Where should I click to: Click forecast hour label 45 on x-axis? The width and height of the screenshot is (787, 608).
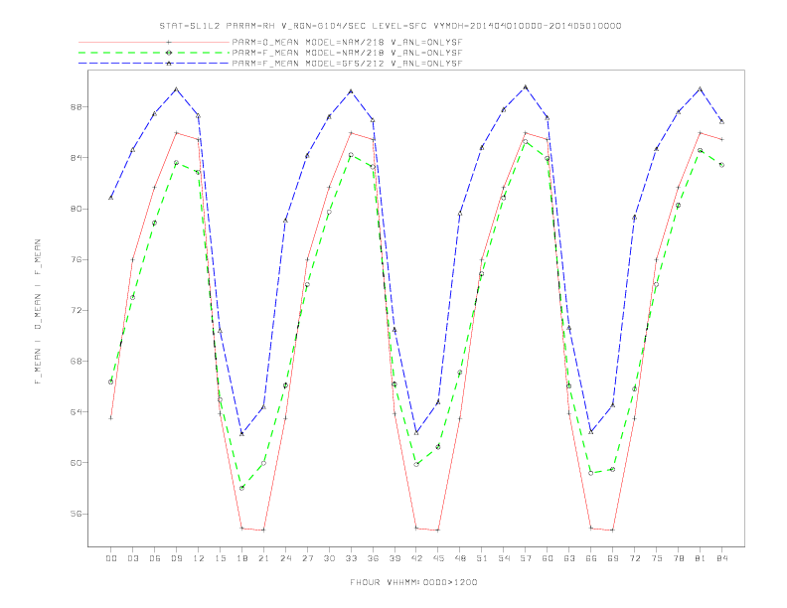[438, 558]
